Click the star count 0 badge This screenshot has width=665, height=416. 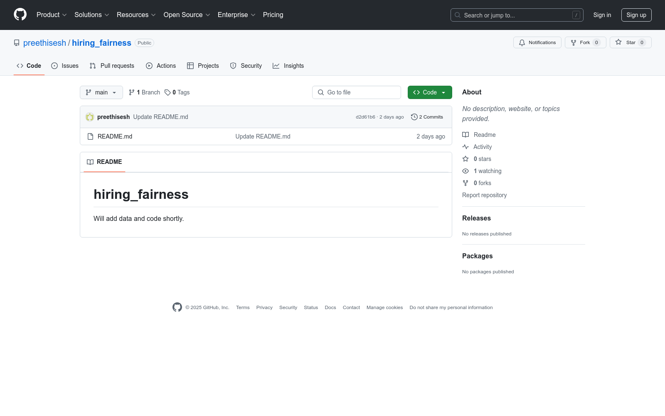[x=642, y=42]
